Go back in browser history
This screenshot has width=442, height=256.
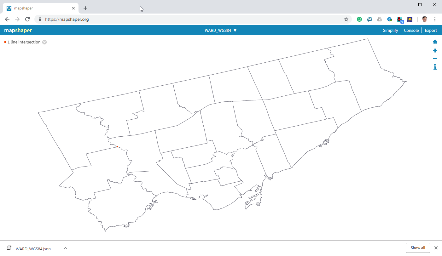tap(7, 19)
